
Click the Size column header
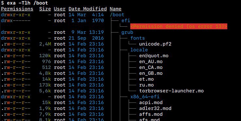tap(45, 9)
